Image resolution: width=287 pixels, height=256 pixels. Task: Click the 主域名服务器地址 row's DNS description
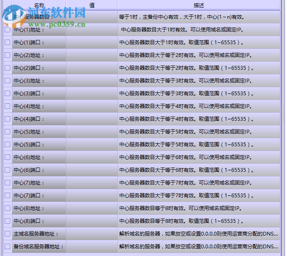pos(198,234)
